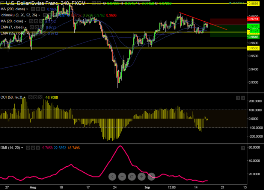264x190 pixels.
Task: Click the Ichimoku value 0.9762
Action: click(x=100, y=15)
